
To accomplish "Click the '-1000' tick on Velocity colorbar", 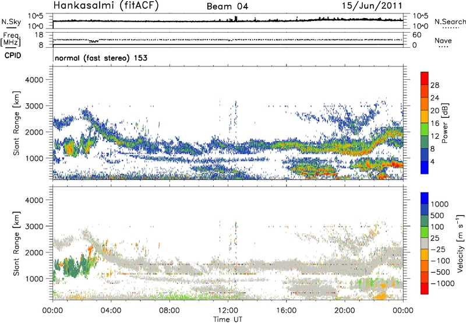I will tap(443, 283).
